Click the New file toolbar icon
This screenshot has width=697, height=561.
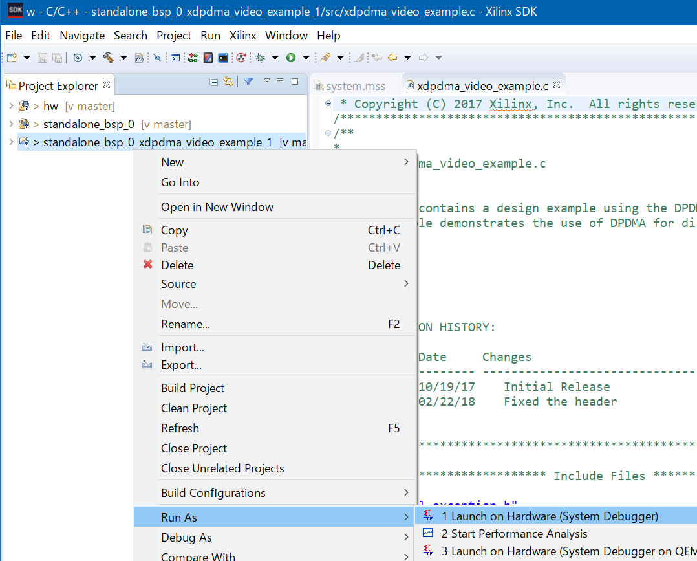coord(12,58)
